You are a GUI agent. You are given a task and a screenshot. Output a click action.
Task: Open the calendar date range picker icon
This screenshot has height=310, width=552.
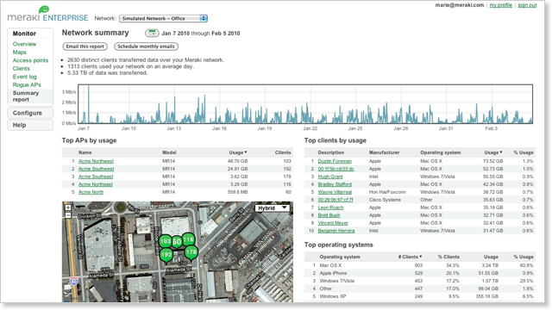pyautogui.click(x=152, y=33)
